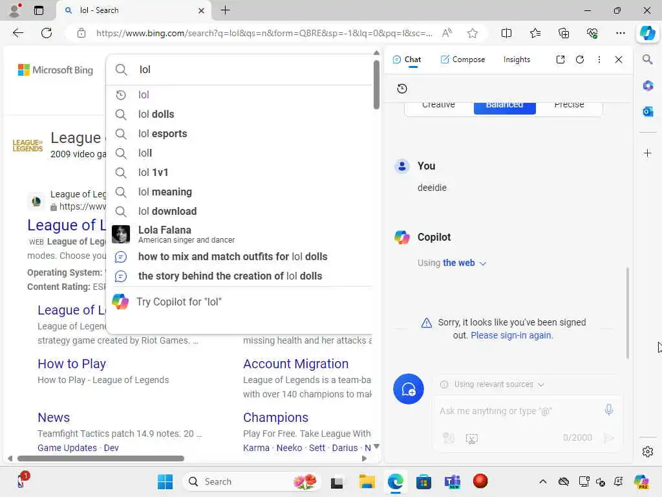662x497 pixels.
Task: Open Outlook sidebar icon
Action: point(648,111)
